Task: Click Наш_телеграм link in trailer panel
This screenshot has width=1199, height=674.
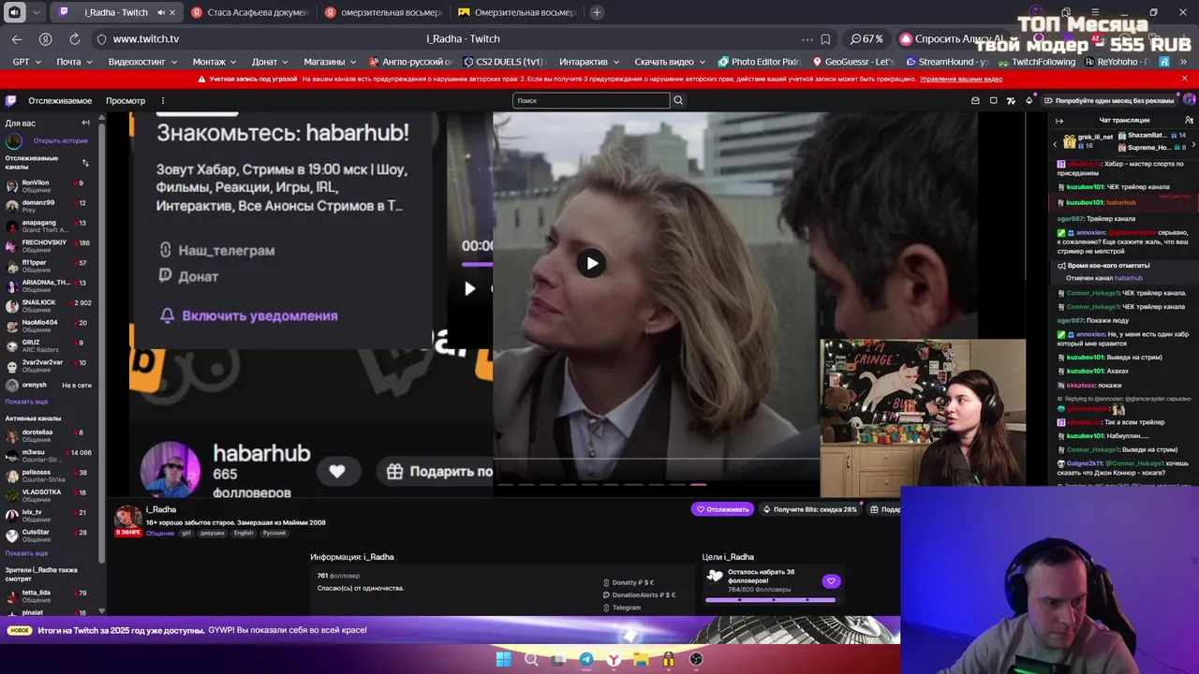Action: [x=216, y=250]
